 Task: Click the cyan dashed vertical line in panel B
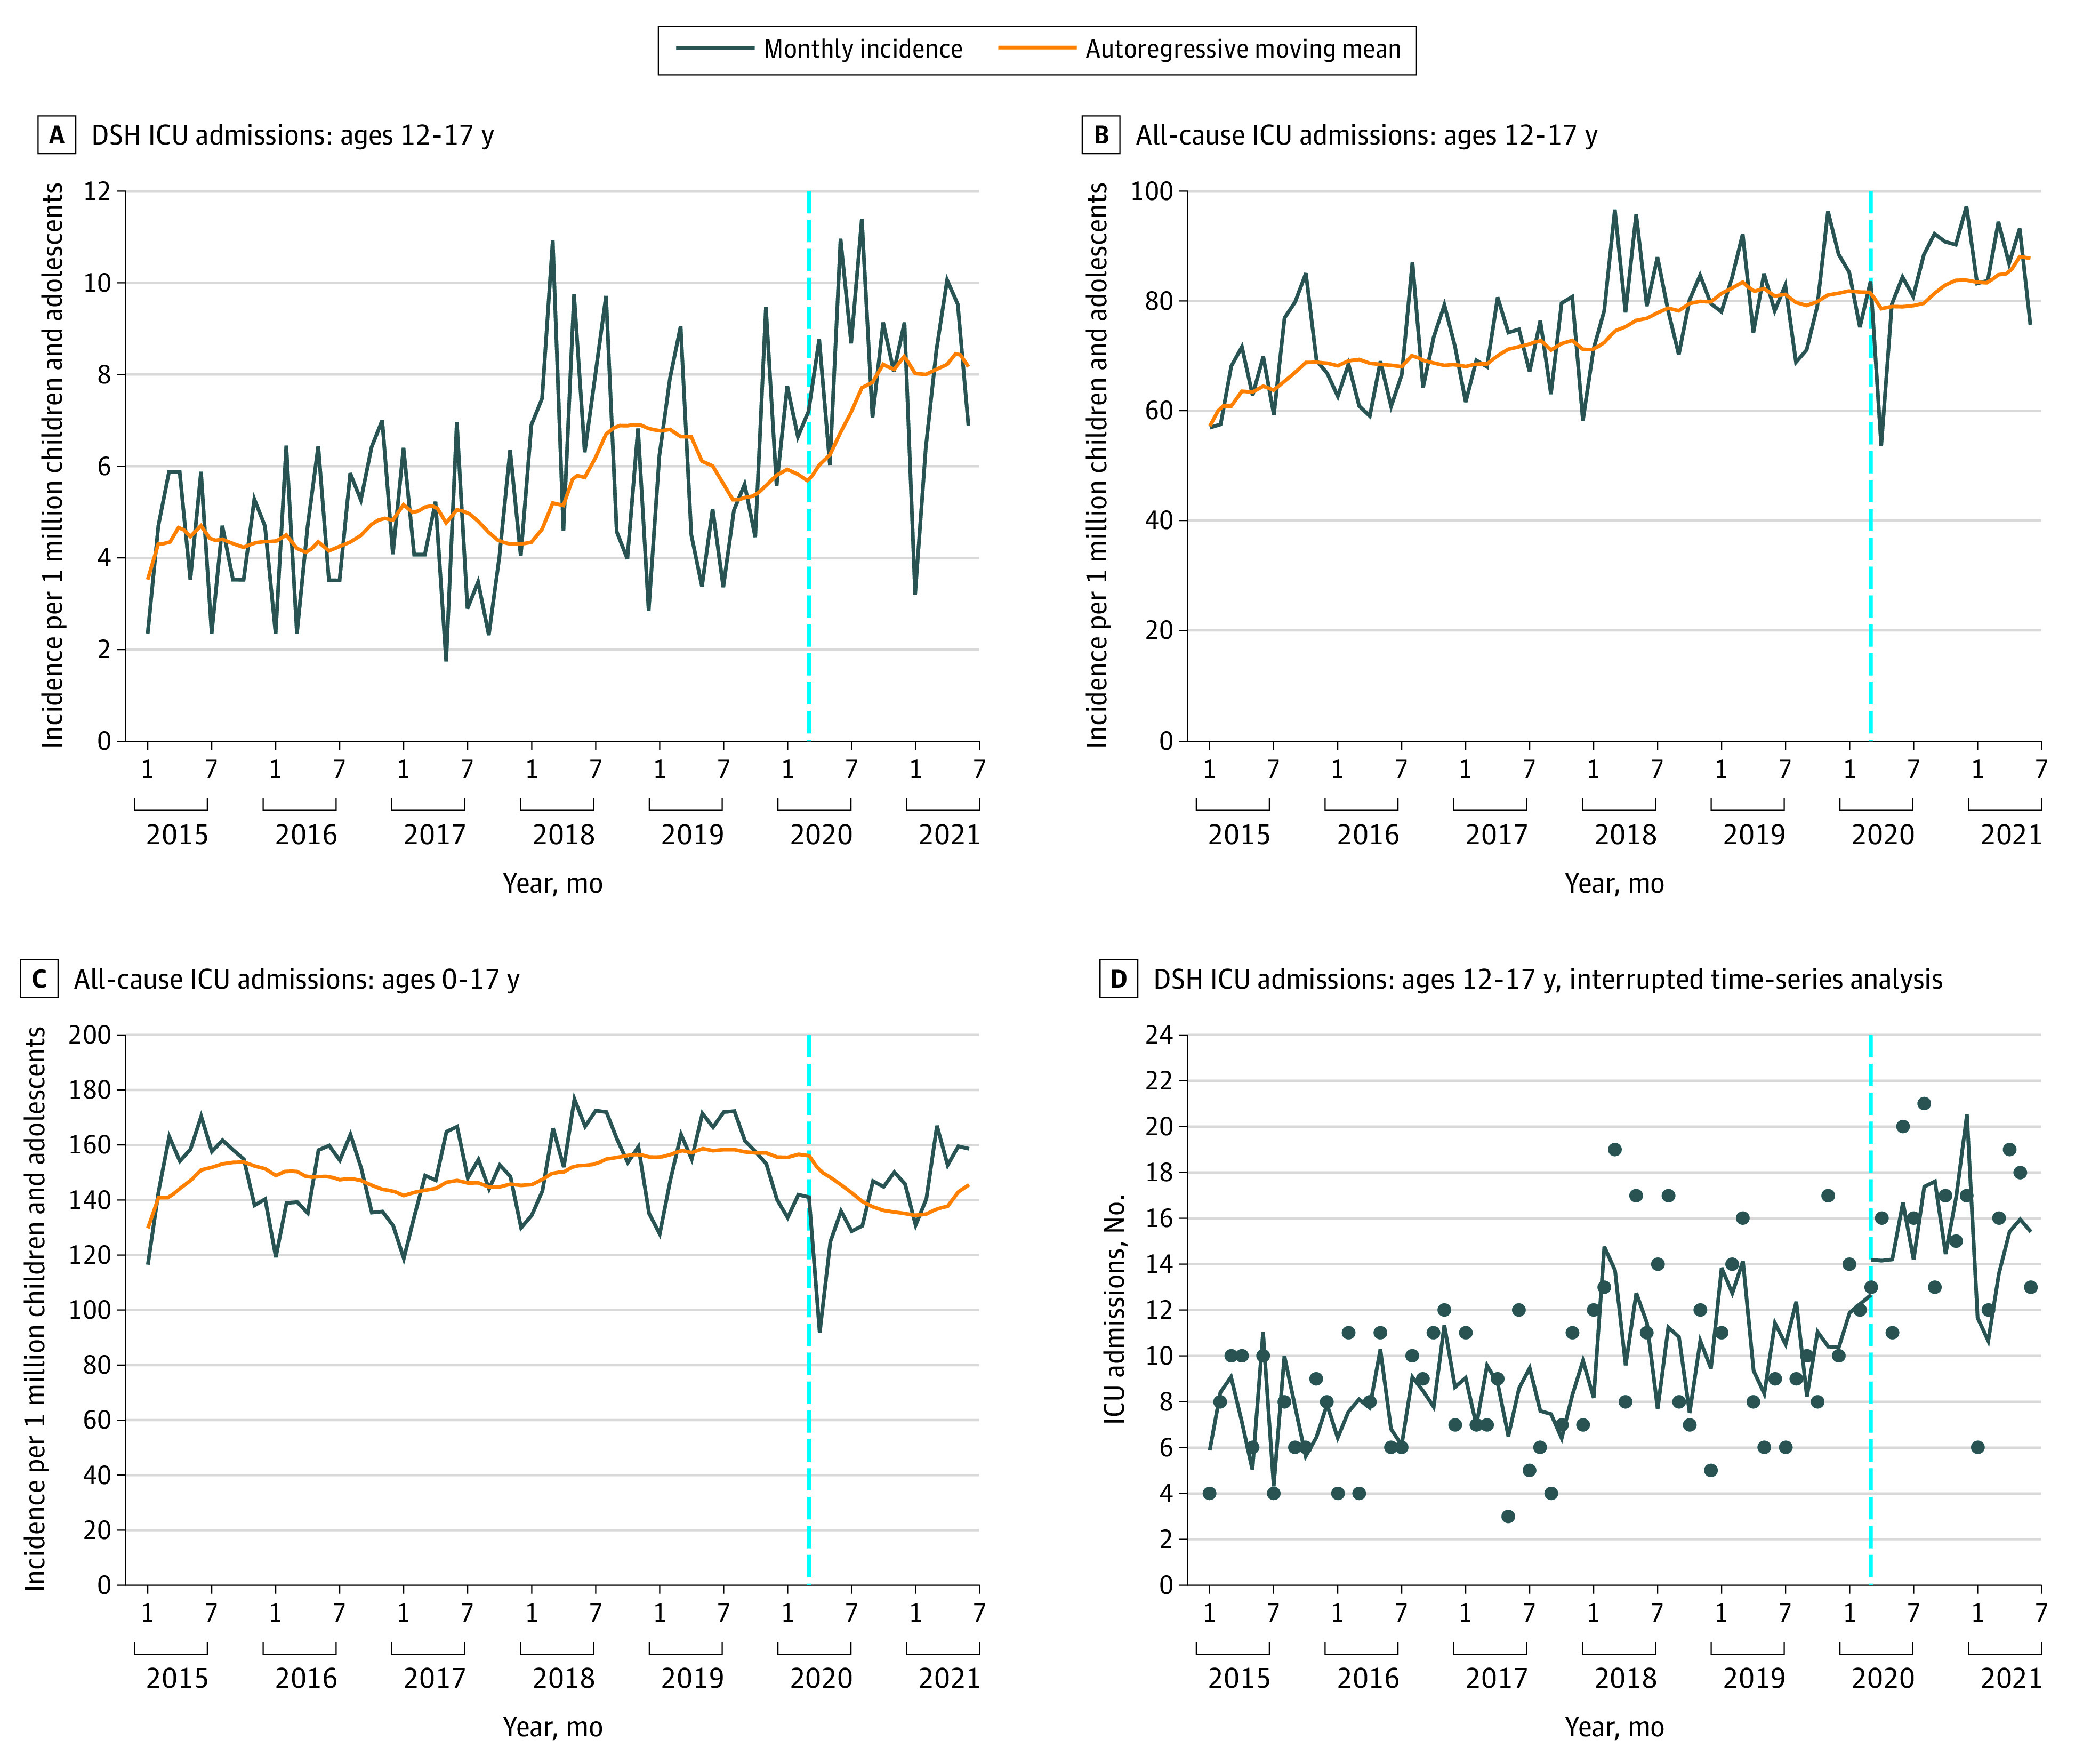(x=1870, y=465)
